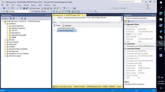
Task: Switch to the Messages tab
Action: pyautogui.click(x=67, y=26)
